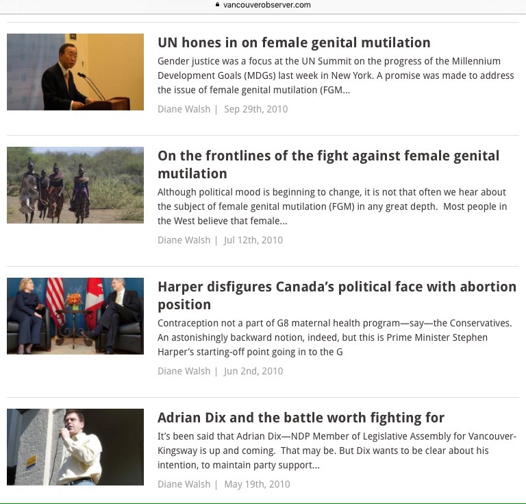This screenshot has height=504, width=526.
Task: Click the vancouverobserver.com URL text
Action: (266, 5)
